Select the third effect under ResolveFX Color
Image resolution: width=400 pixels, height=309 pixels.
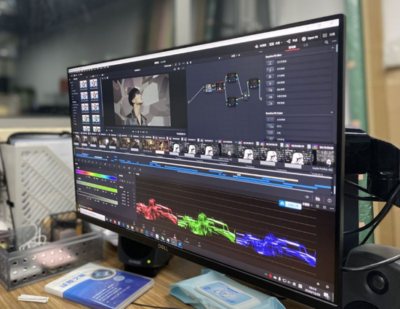(299, 133)
